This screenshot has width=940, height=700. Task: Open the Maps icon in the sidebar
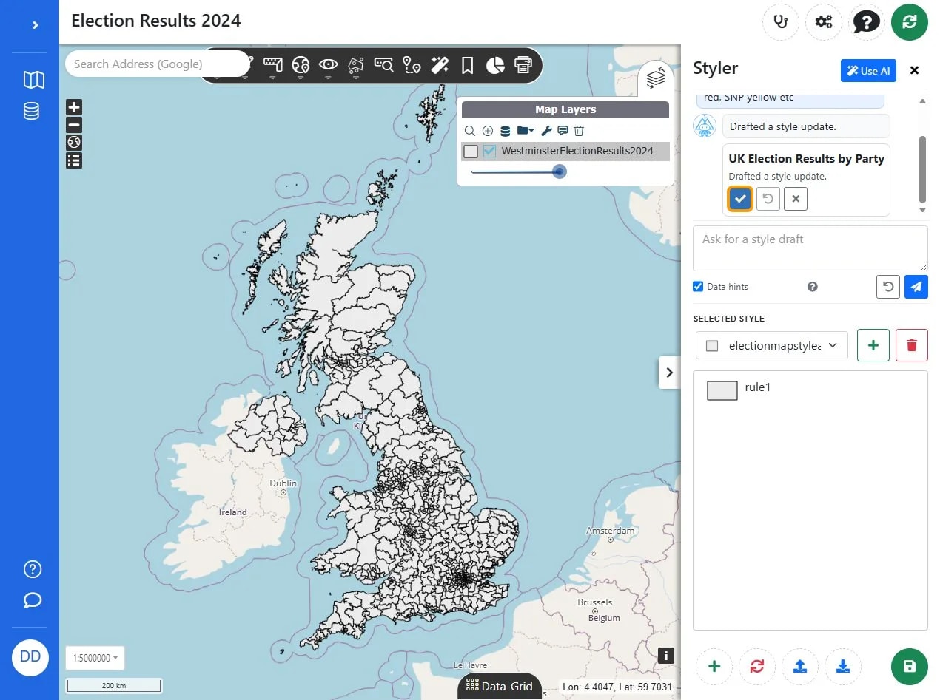click(33, 80)
